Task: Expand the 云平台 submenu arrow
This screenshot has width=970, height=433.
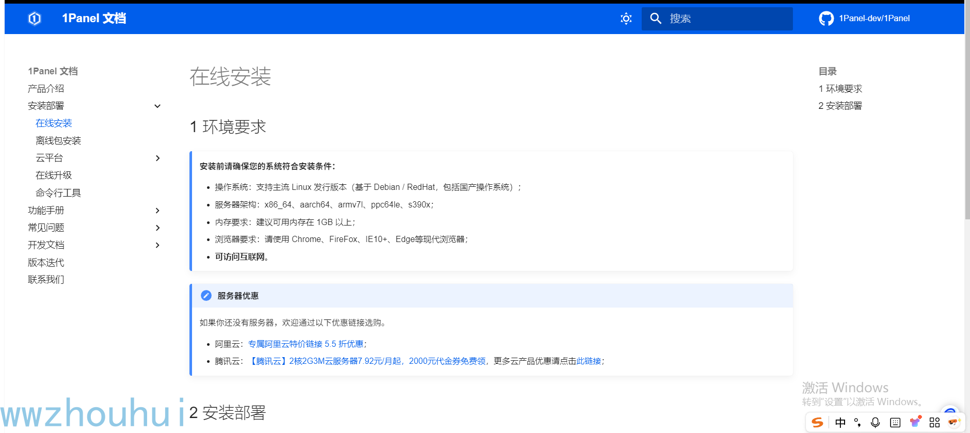Action: pos(157,158)
